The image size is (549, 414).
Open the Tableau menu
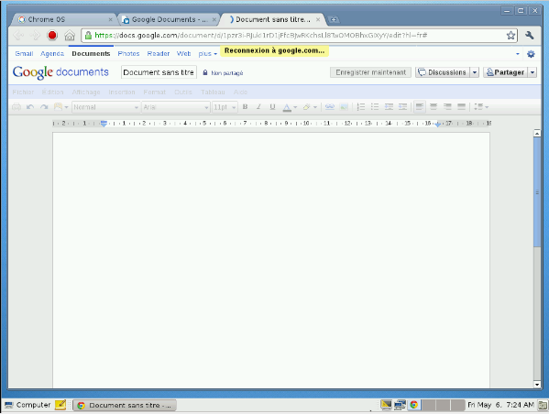pos(213,92)
